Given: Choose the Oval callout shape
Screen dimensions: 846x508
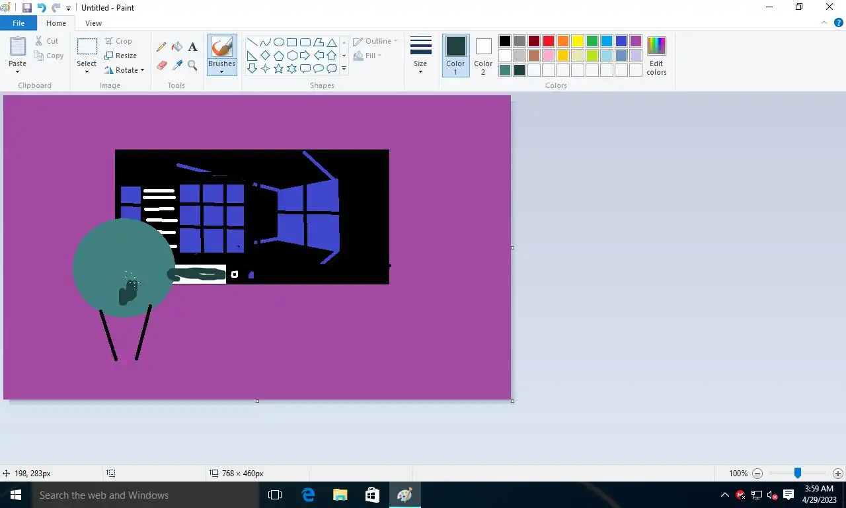Looking at the screenshot, I should pos(318,69).
